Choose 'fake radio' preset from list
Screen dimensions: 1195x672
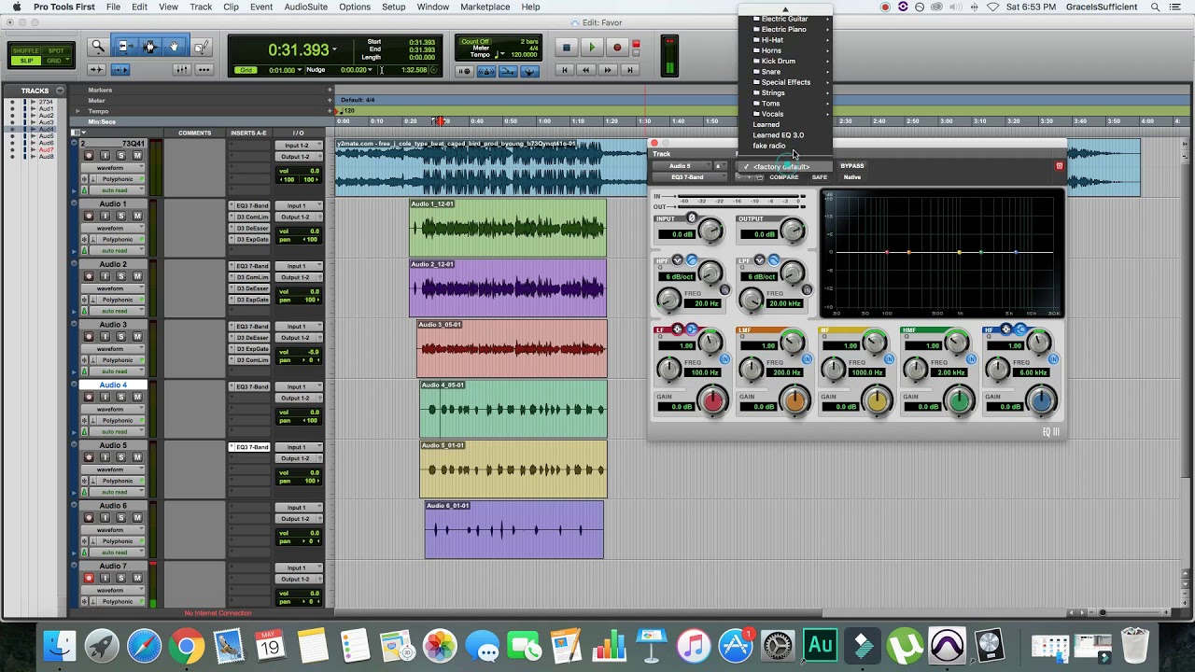click(768, 146)
